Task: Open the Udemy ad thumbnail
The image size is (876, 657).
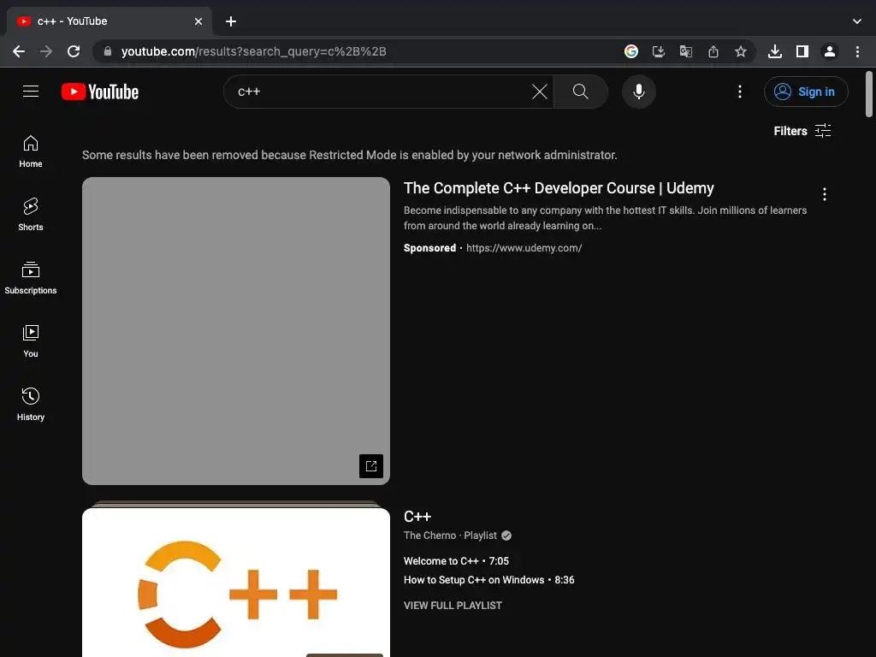Action: click(x=236, y=331)
